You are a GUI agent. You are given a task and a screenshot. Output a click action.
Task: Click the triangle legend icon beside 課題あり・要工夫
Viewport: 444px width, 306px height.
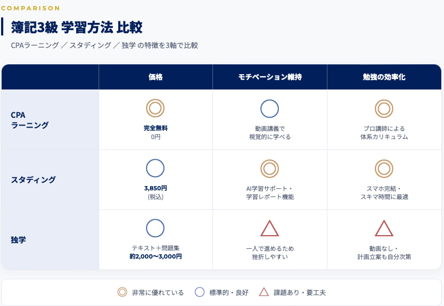click(264, 292)
